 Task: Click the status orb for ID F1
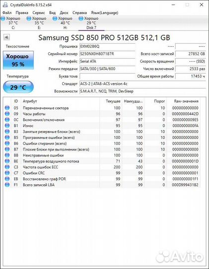pyautogui.click(x=7, y=185)
